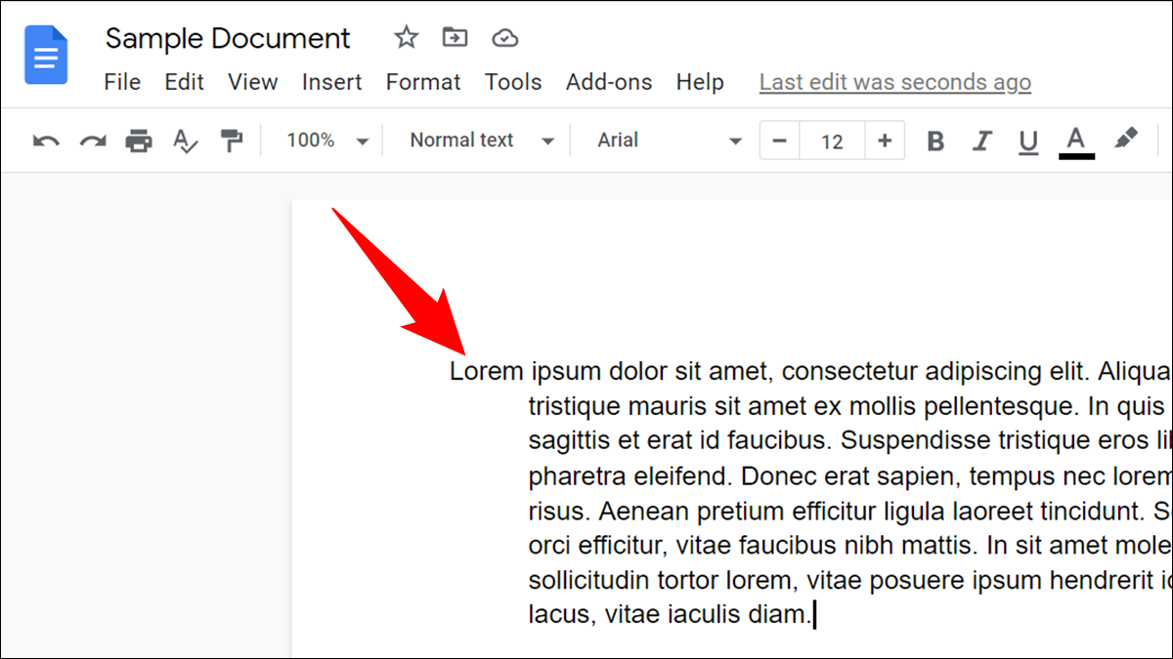
Task: Open the Google Docs home icon
Action: tap(46, 56)
